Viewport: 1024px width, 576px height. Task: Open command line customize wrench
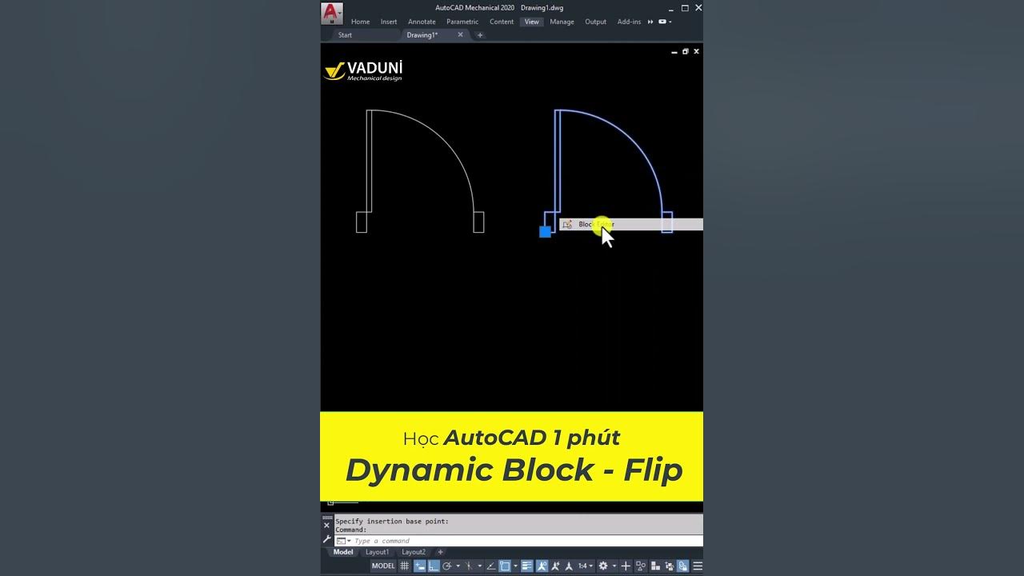[326, 540]
